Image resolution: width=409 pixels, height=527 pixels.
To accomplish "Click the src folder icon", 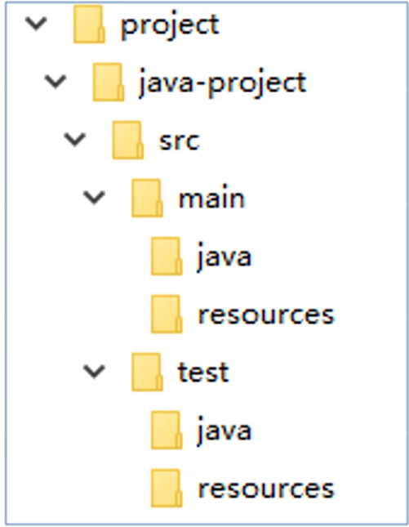I will coord(128,140).
